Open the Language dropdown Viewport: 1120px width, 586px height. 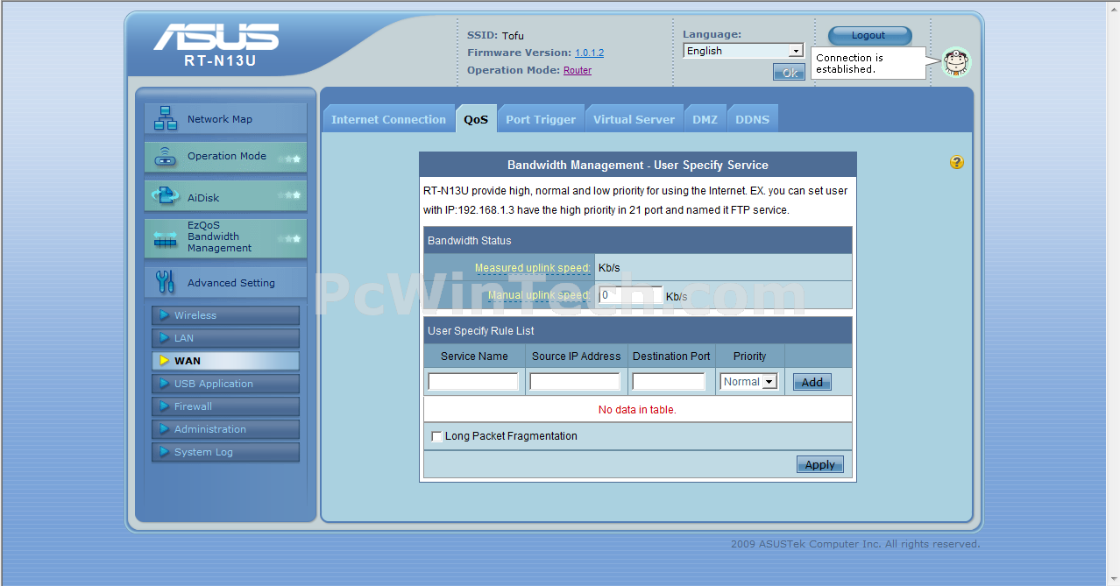point(743,51)
